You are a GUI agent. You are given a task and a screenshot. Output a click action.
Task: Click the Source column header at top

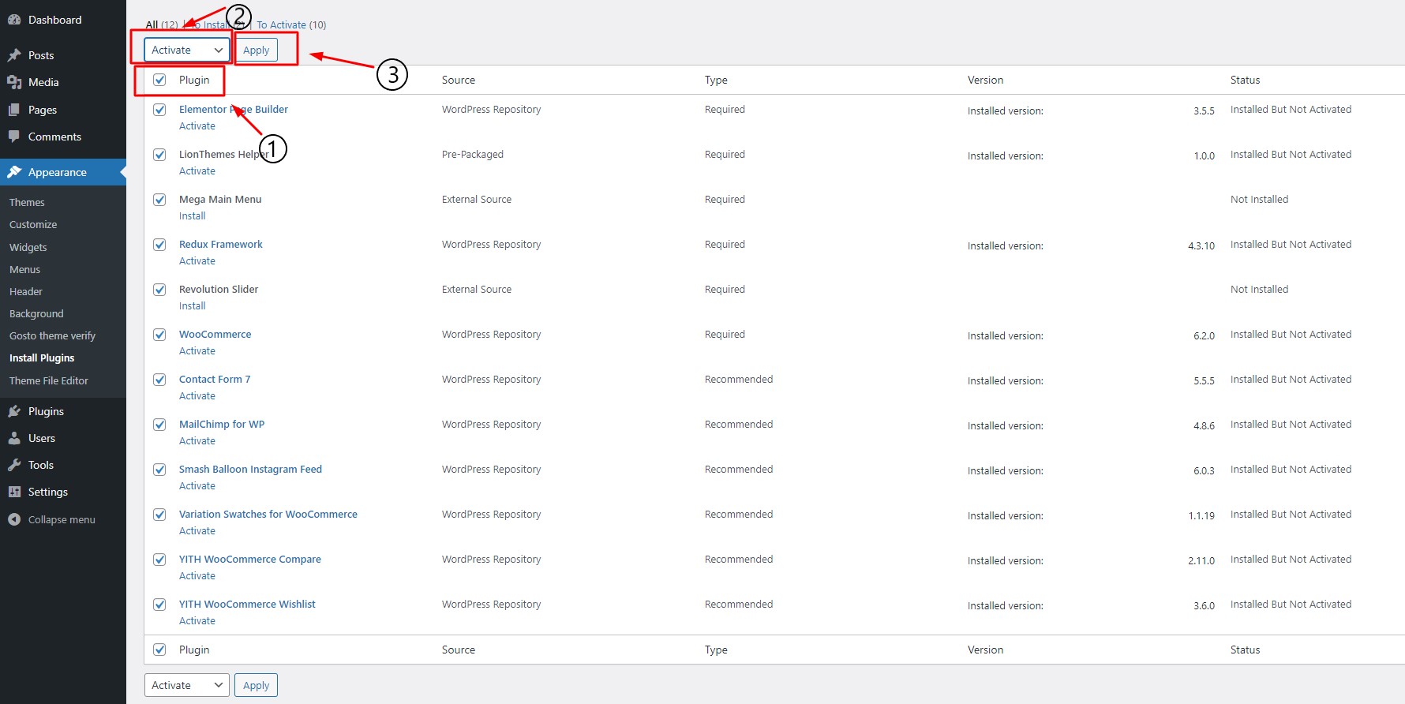click(459, 80)
